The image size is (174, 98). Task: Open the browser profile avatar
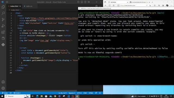167,5
